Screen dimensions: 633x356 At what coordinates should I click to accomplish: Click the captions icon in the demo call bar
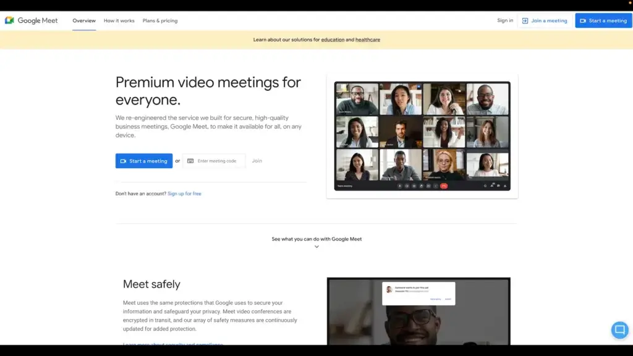[414, 185]
